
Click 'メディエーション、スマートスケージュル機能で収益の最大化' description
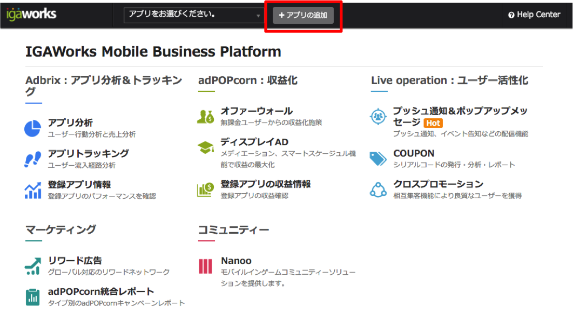click(x=288, y=159)
